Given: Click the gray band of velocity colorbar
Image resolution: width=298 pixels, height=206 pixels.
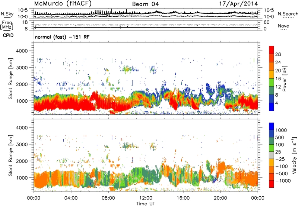Looking at the screenshot, I should (272, 155).
